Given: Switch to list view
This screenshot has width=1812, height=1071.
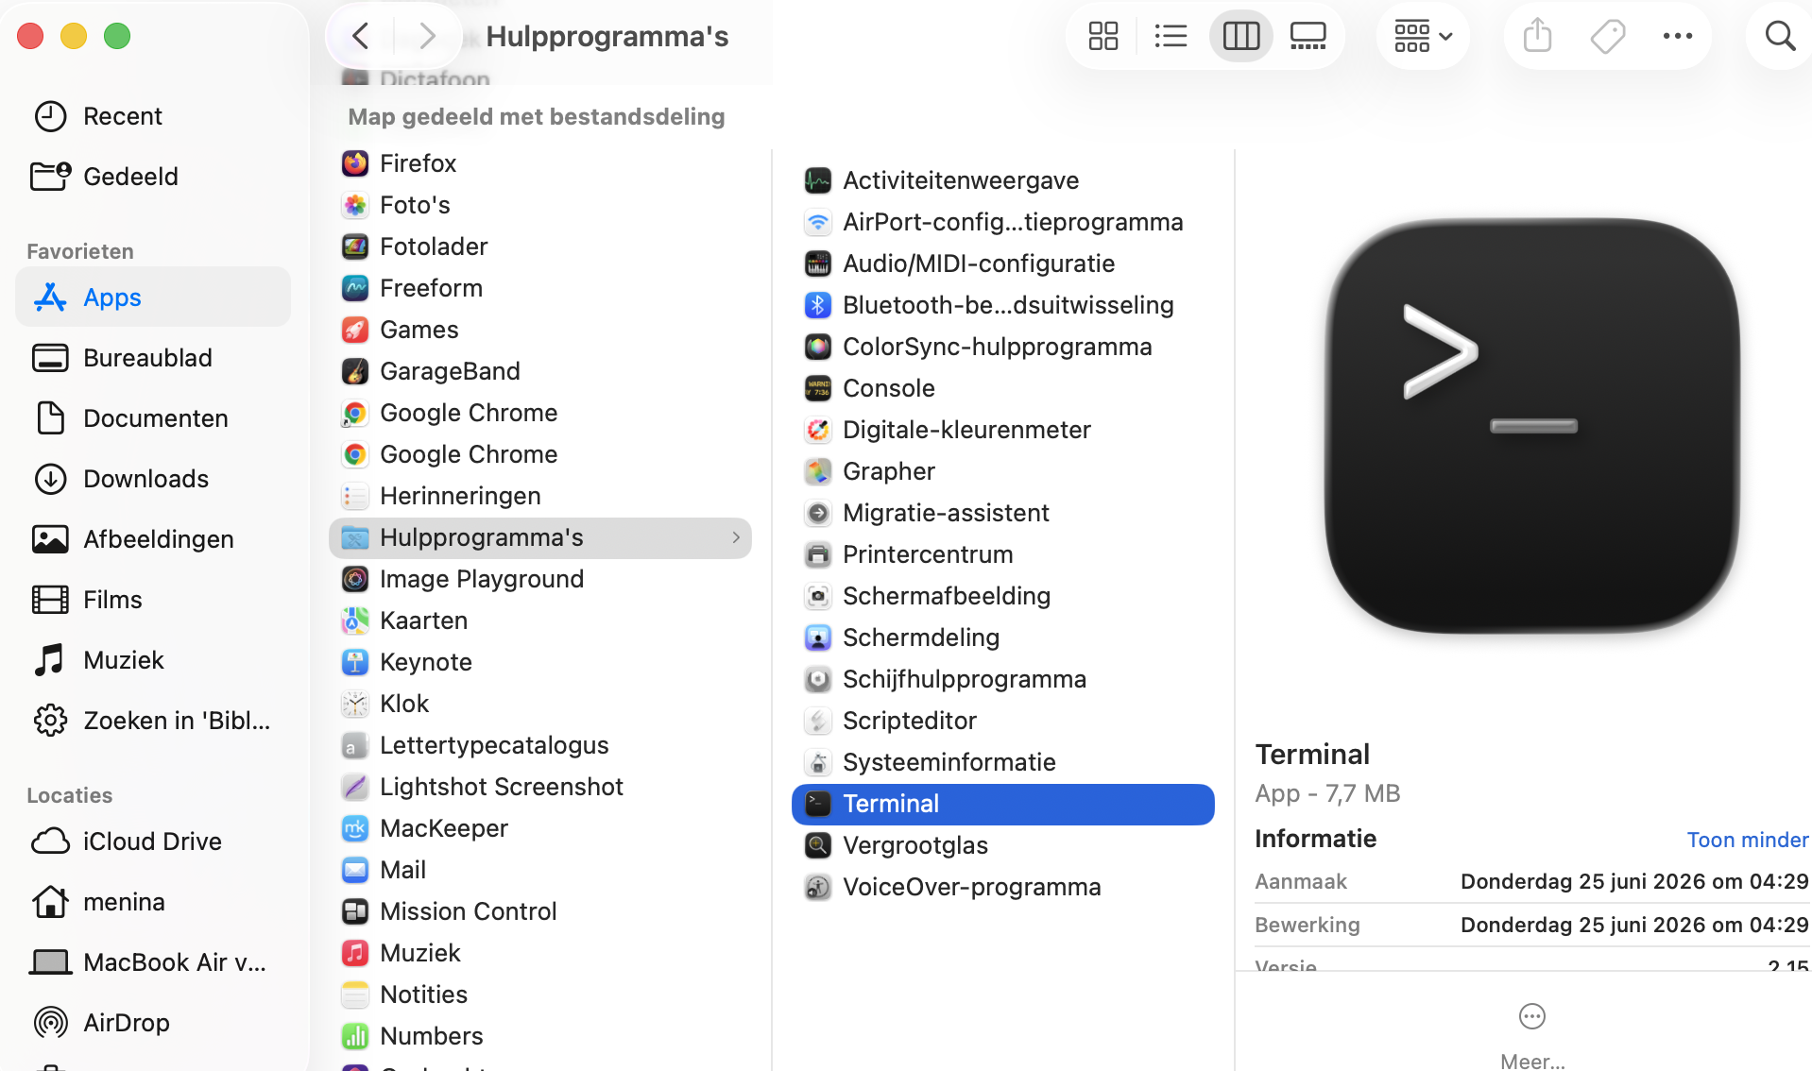Looking at the screenshot, I should pos(1171,36).
